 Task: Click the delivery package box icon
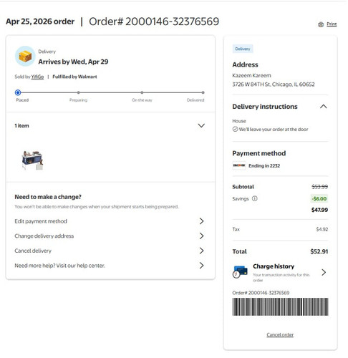[25, 56]
